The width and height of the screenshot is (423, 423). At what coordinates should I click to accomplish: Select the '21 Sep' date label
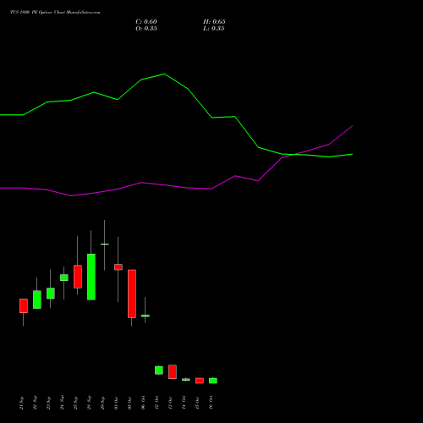21,403
